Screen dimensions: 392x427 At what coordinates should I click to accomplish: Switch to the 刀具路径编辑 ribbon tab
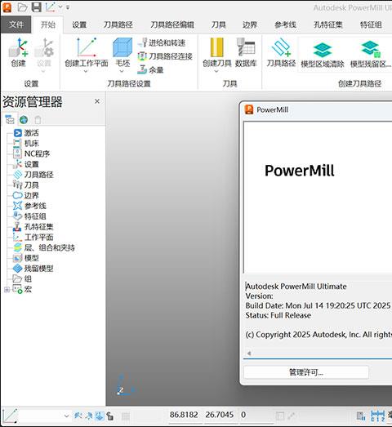[172, 24]
